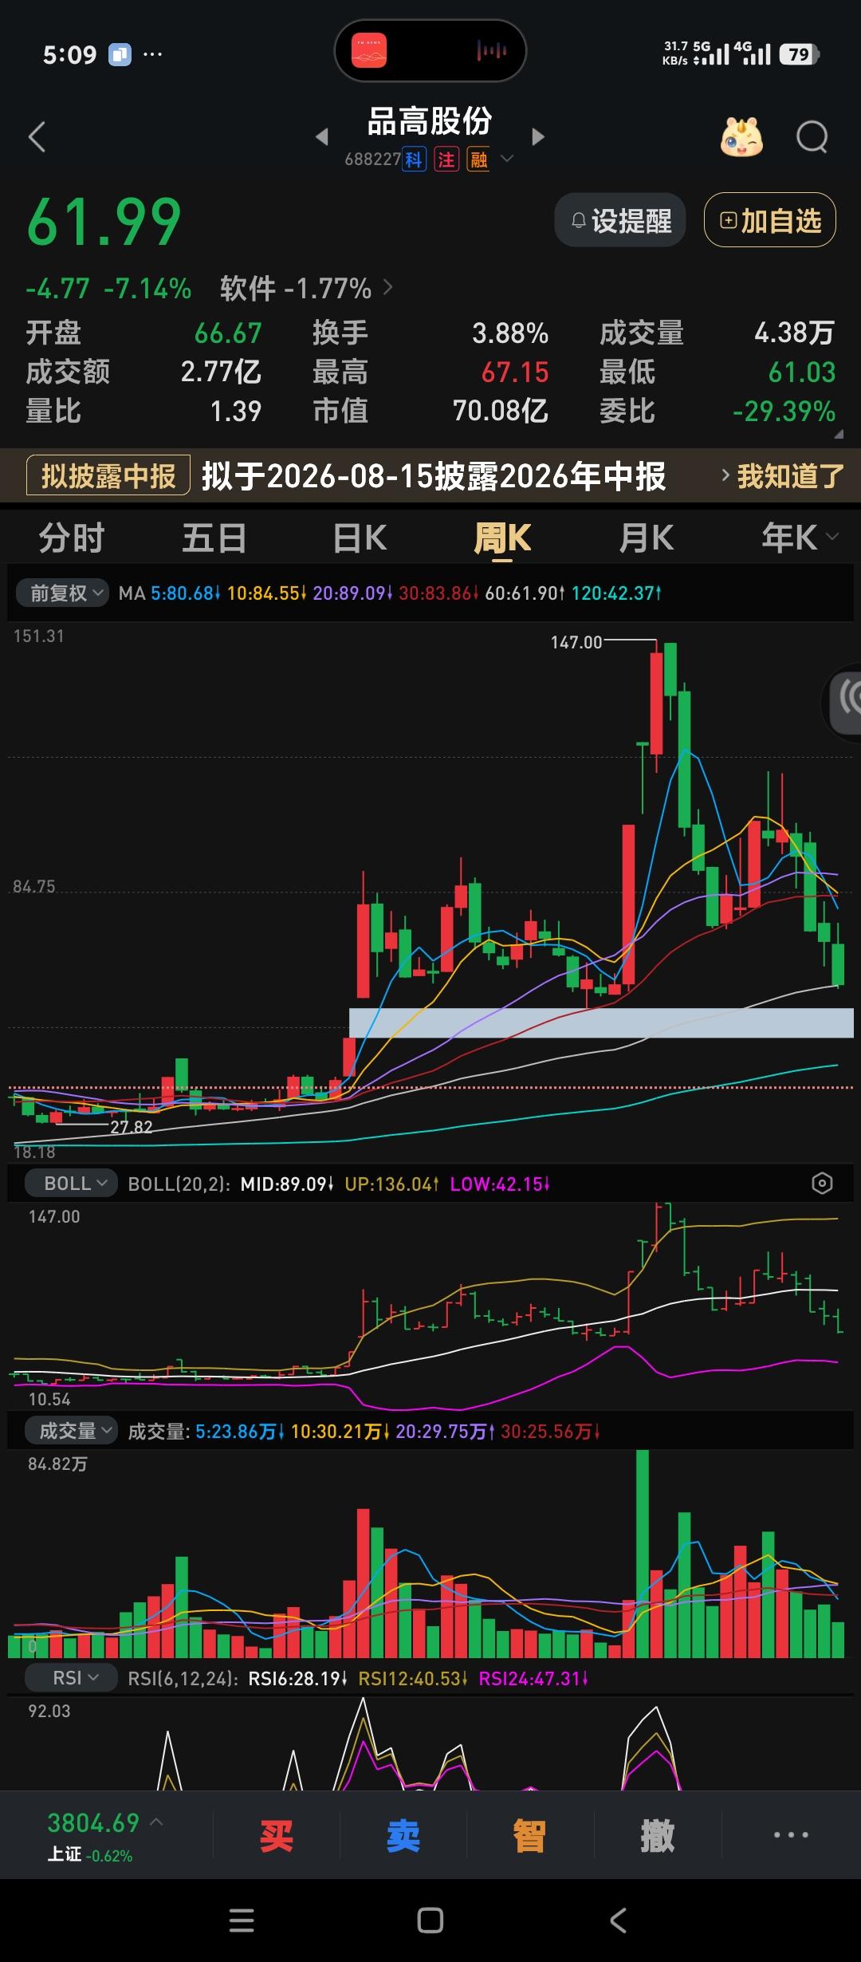Open Android recent apps menu icon
The height and width of the screenshot is (1962, 861).
(x=242, y=1921)
